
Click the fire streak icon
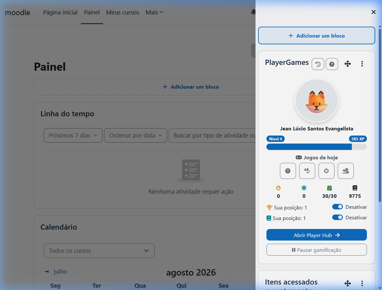(x=278, y=188)
